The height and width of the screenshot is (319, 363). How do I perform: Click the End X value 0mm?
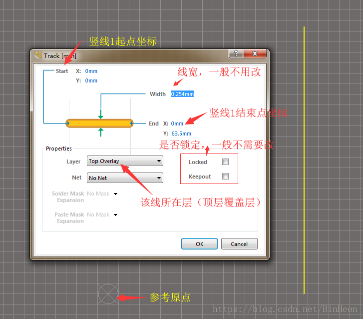(177, 123)
